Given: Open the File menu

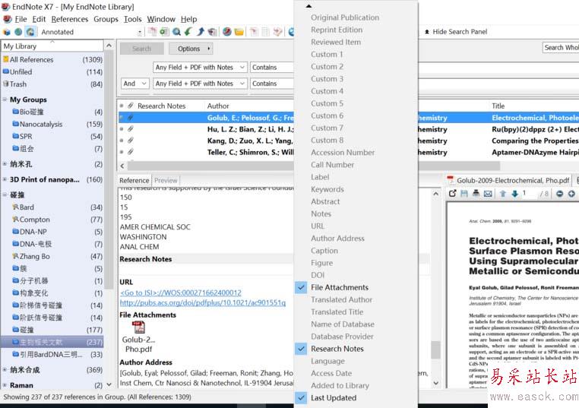Looking at the screenshot, I should point(21,19).
